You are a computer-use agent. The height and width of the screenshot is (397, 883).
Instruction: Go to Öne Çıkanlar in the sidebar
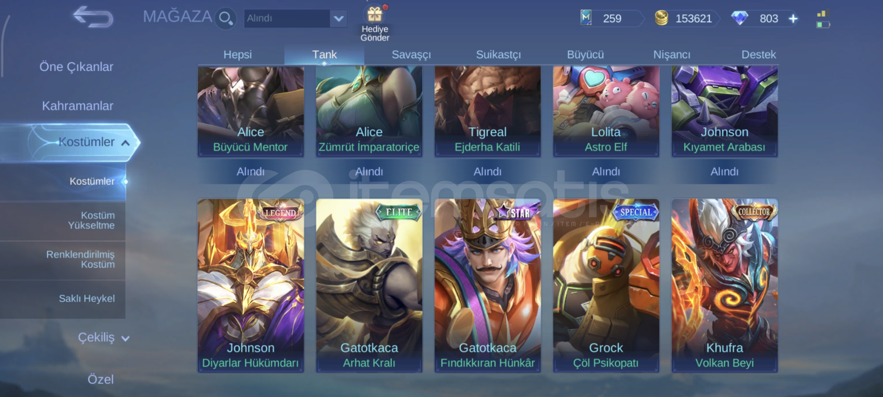76,67
